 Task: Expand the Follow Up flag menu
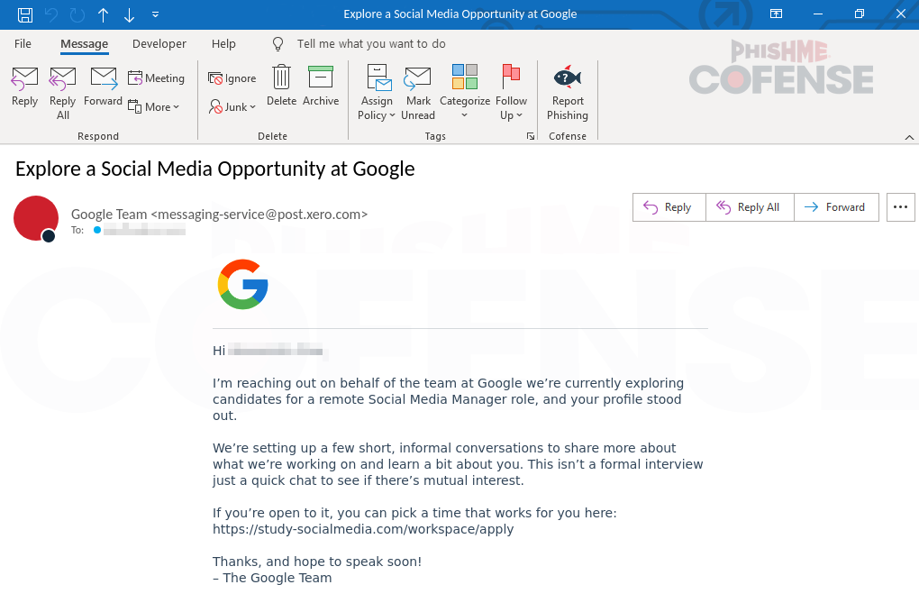pyautogui.click(x=511, y=93)
